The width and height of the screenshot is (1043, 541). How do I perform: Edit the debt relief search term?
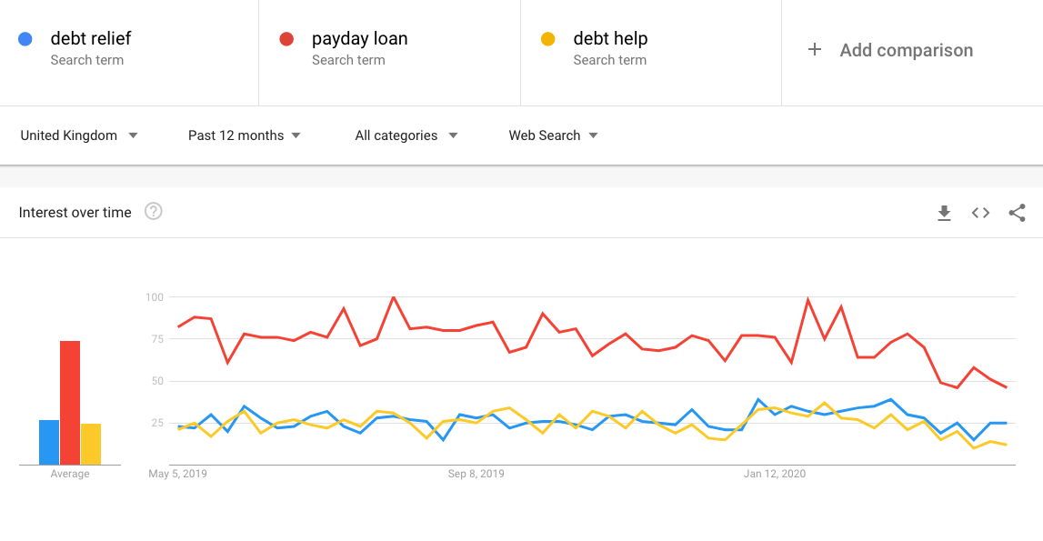[x=91, y=39]
